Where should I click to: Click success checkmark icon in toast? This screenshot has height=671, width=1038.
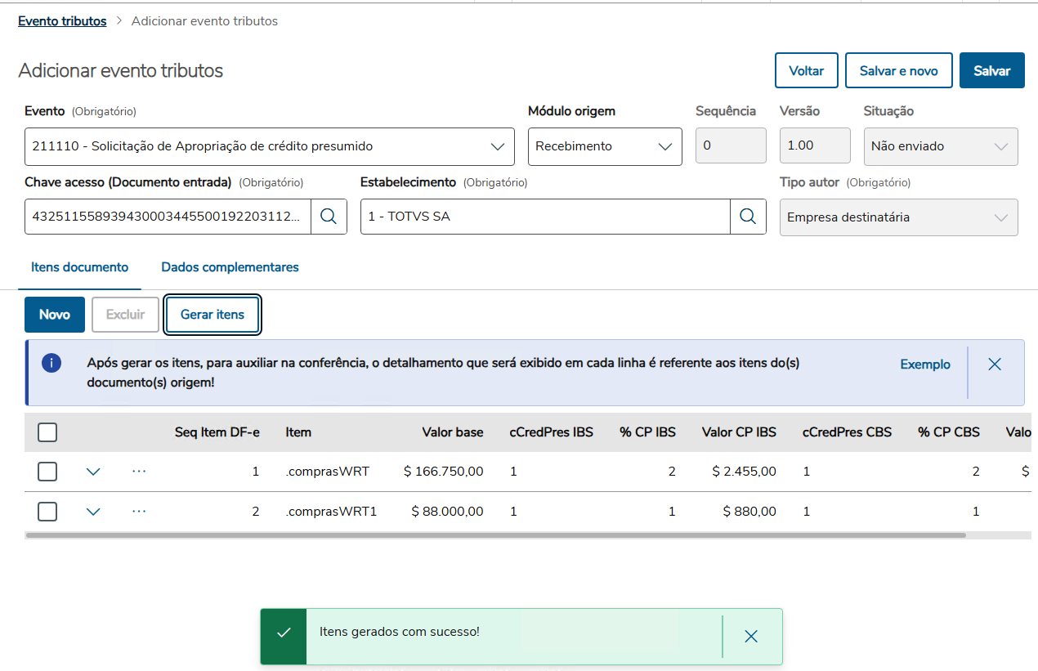[284, 633]
